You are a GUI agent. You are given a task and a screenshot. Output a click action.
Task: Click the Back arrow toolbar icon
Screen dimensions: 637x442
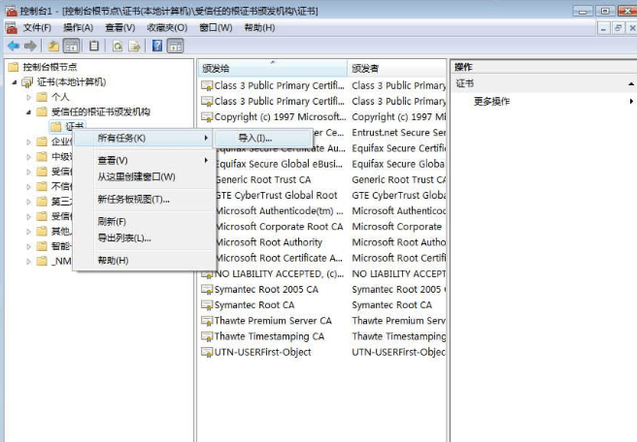(x=12, y=46)
